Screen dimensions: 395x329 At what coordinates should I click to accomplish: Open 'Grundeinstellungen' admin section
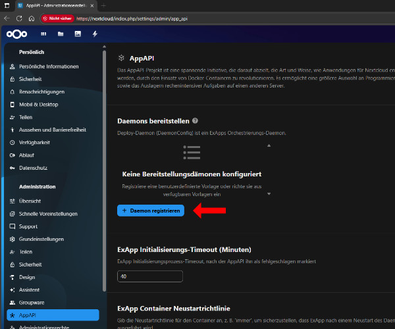pyautogui.click(x=41, y=239)
